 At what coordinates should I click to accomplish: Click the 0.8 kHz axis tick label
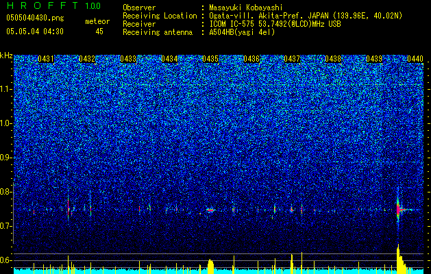(6, 192)
